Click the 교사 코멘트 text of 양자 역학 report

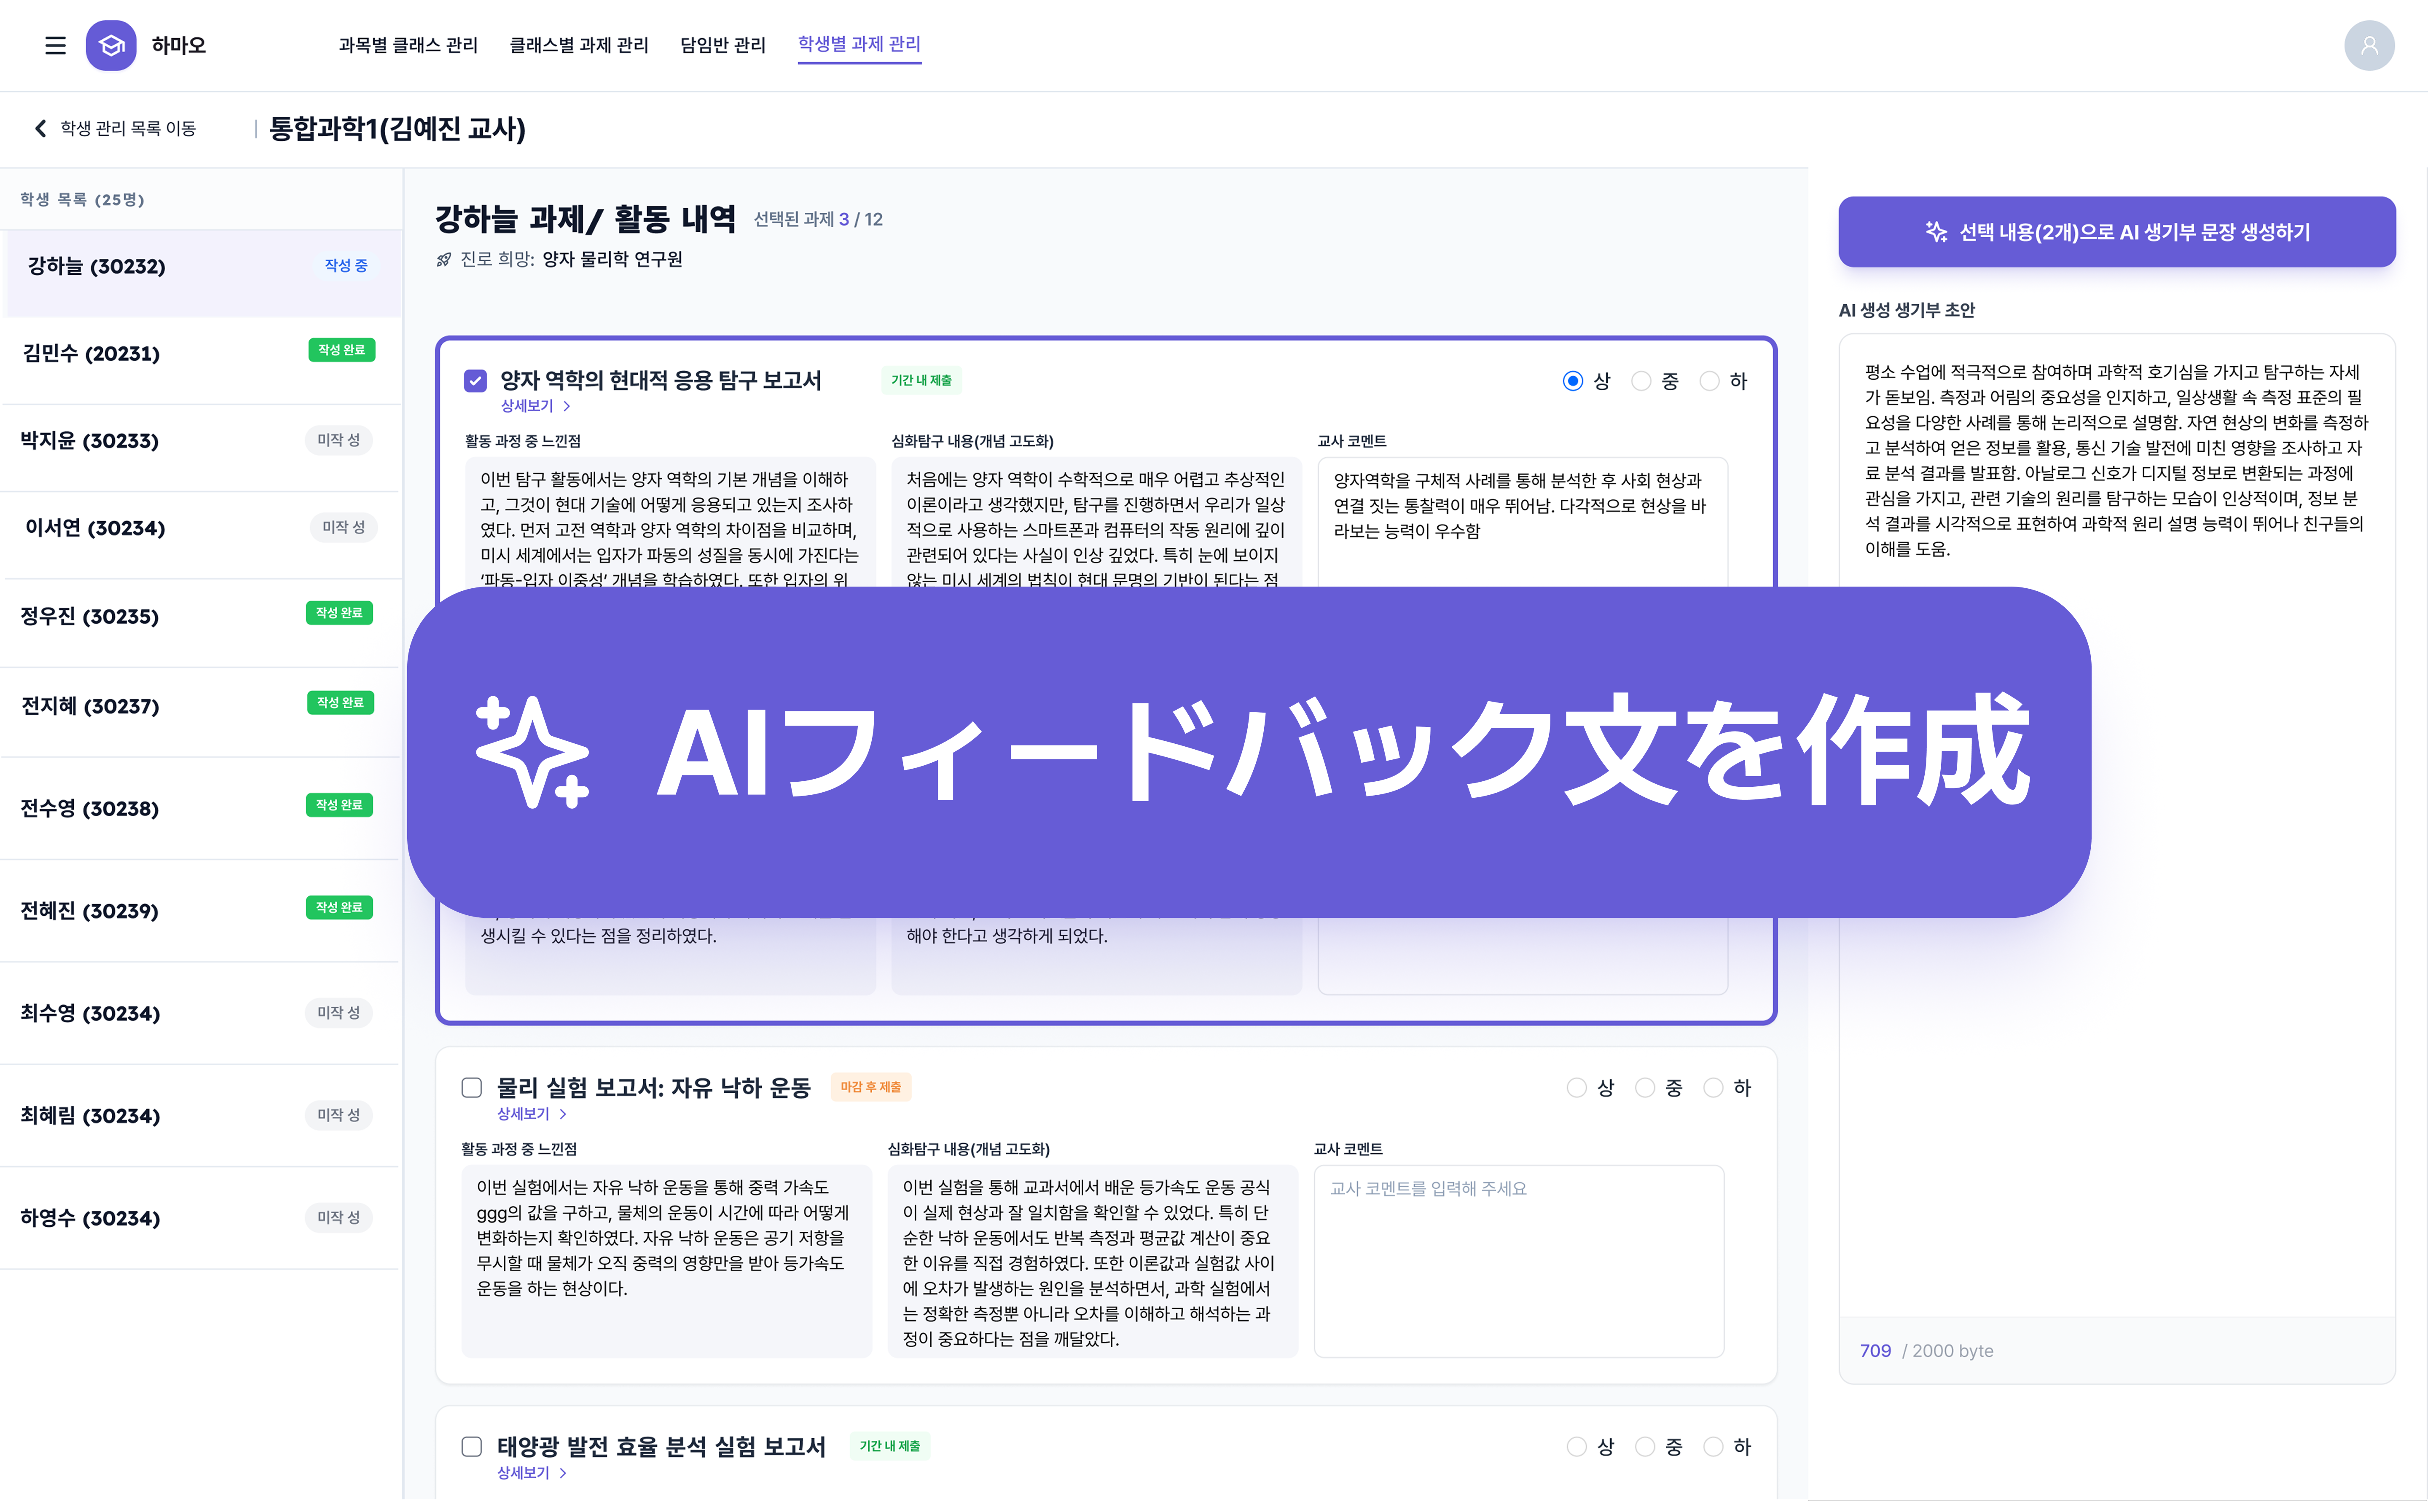point(1519,506)
